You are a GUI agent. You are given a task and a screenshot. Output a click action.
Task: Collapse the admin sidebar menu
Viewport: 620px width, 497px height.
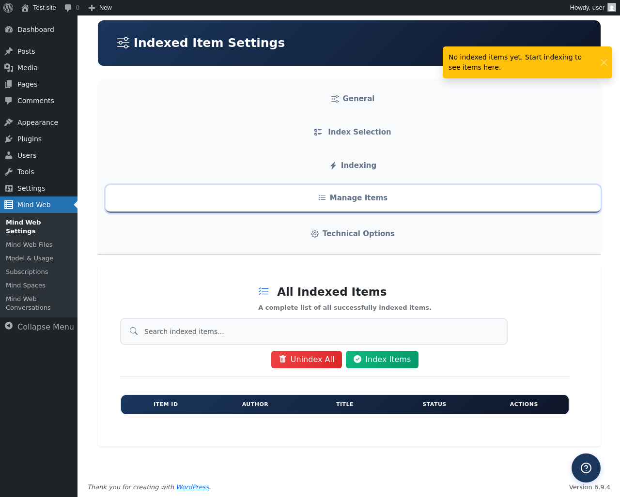(39, 327)
